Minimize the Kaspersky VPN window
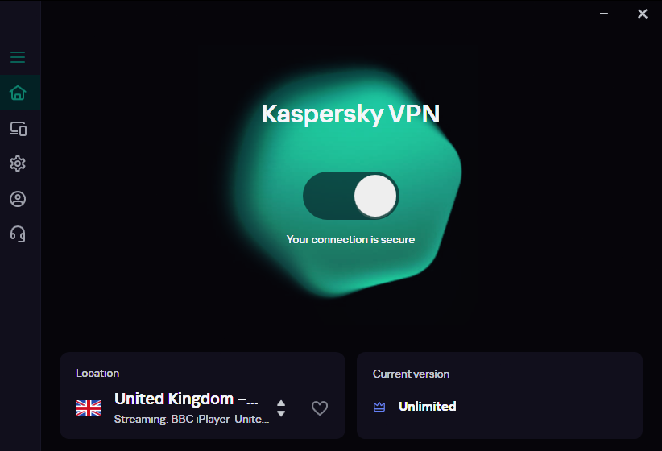The height and width of the screenshot is (451, 662). click(604, 14)
